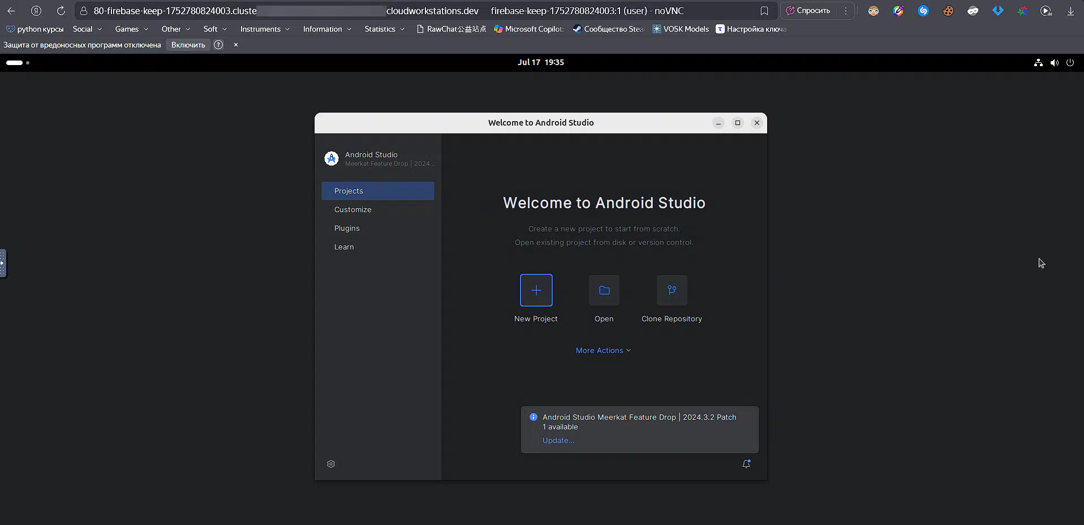Click the GNOME network status icon
1084x525 pixels.
[1038, 63]
